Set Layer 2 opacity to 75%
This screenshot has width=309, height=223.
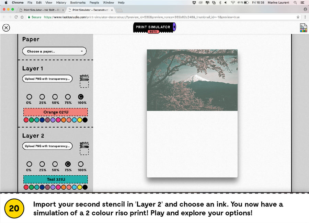[x=68, y=164]
